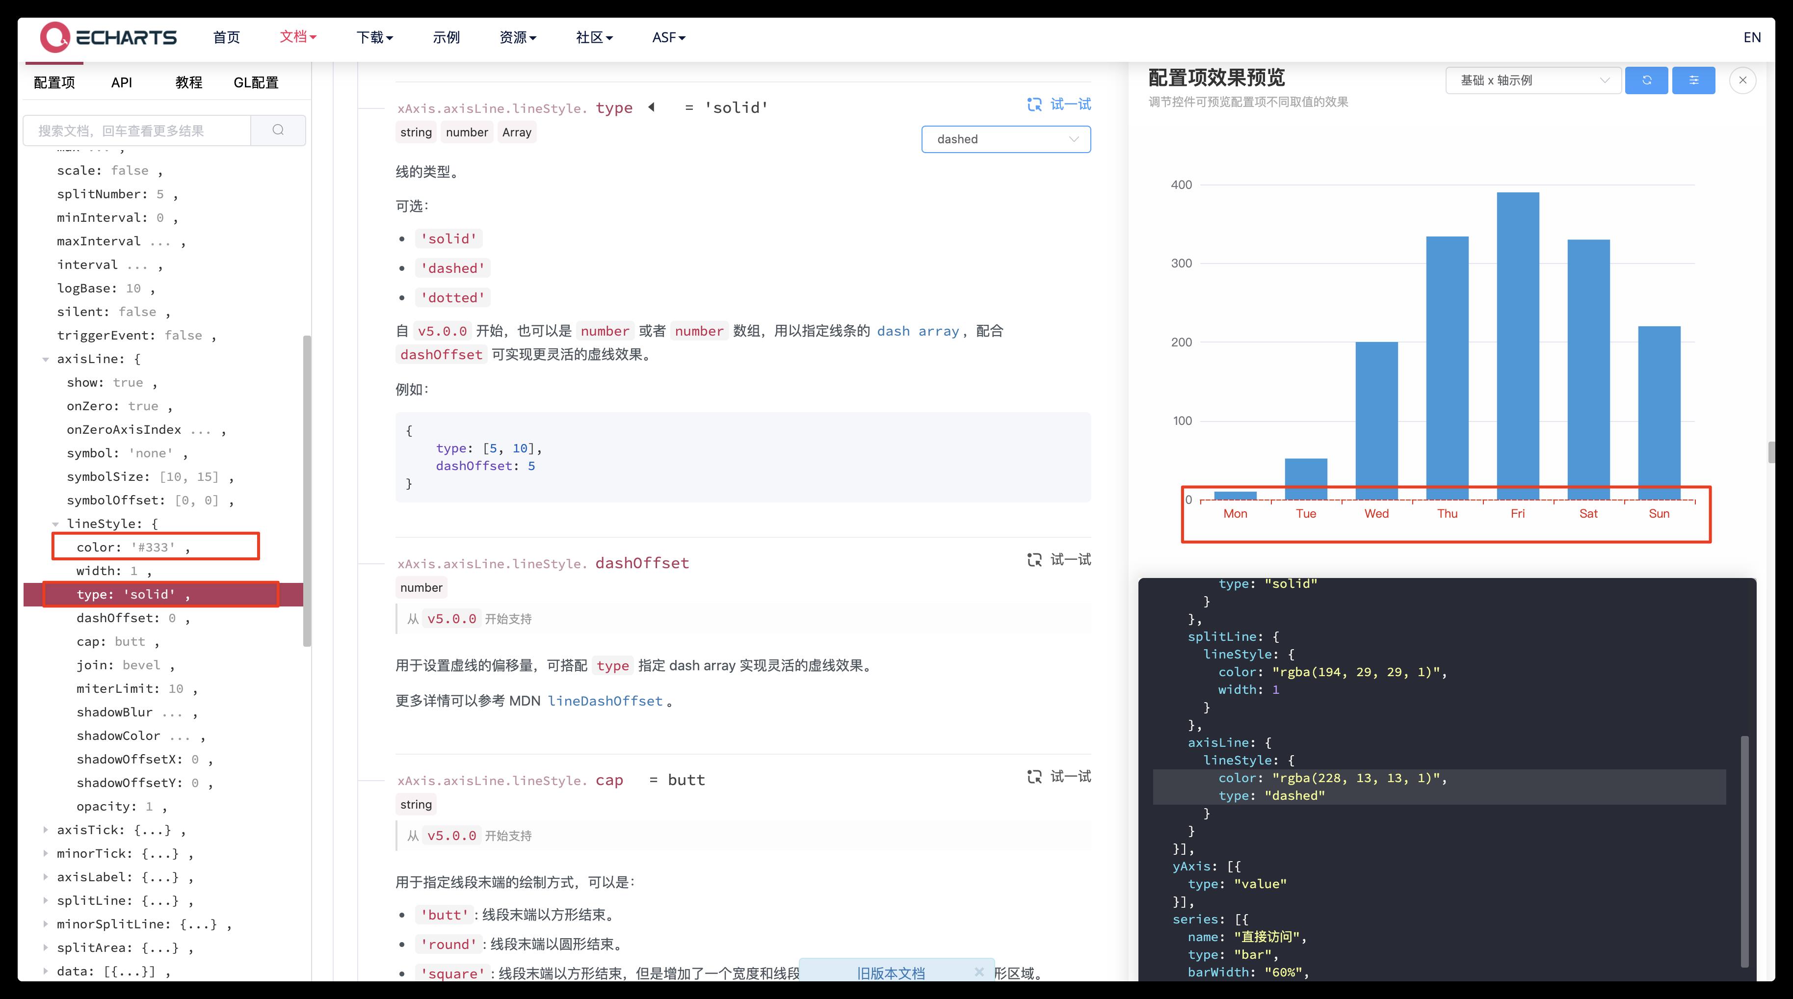Open the ASF nav menu
This screenshot has width=1793, height=999.
(669, 38)
